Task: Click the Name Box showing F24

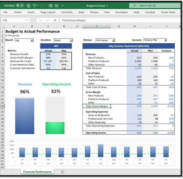Action: pos(14,20)
